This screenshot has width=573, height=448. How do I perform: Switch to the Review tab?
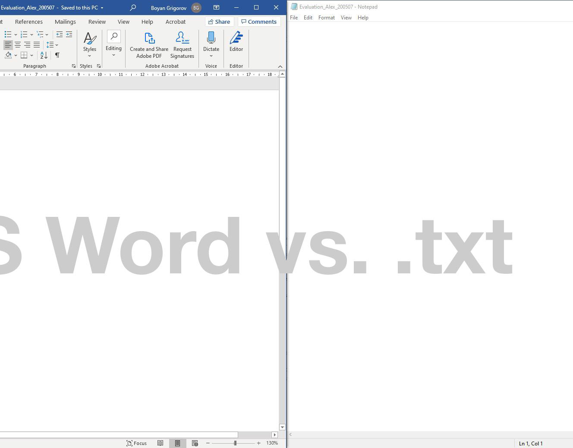97,22
